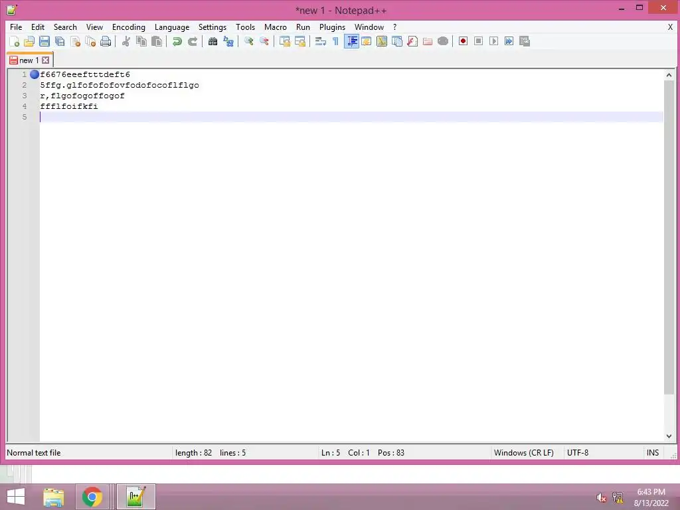Select the 'new 1' document tab
This screenshot has height=510, width=680.
pyautogui.click(x=29, y=60)
